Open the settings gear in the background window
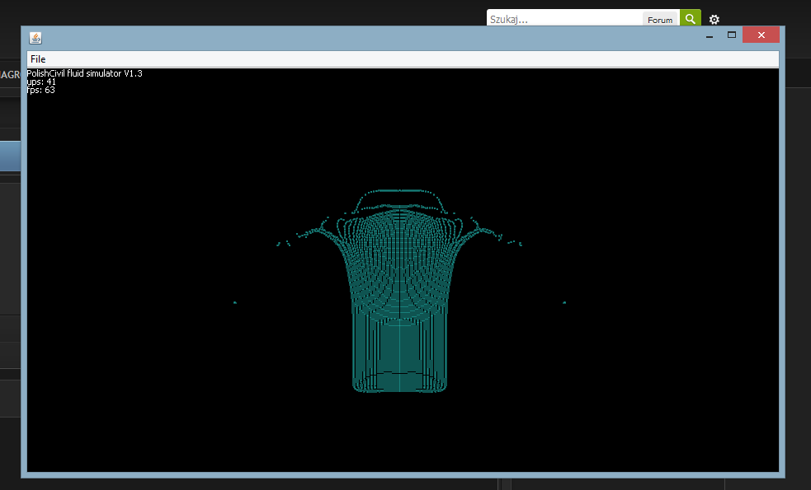Image resolution: width=811 pixels, height=490 pixels. [714, 20]
